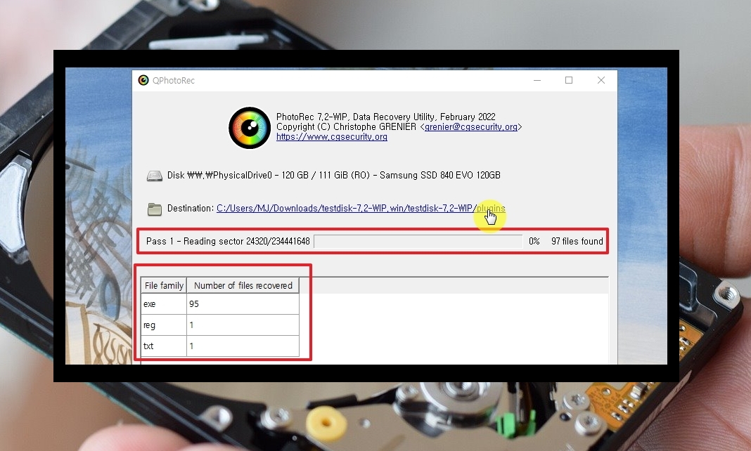Click the QPhotoRec title bar app icon
This screenshot has height=451, width=751.
(x=143, y=80)
